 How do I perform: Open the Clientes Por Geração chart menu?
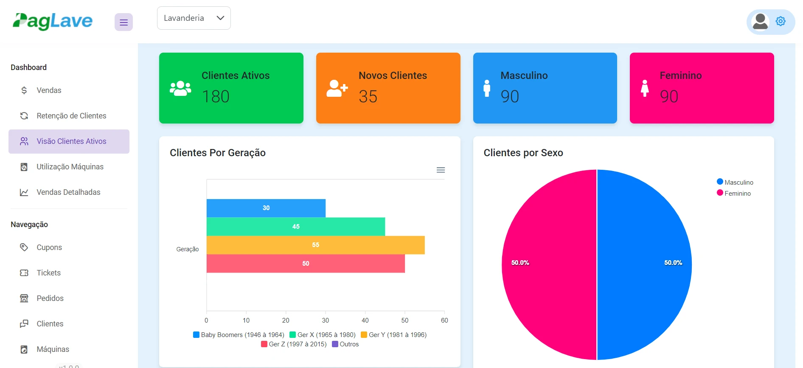(x=441, y=170)
